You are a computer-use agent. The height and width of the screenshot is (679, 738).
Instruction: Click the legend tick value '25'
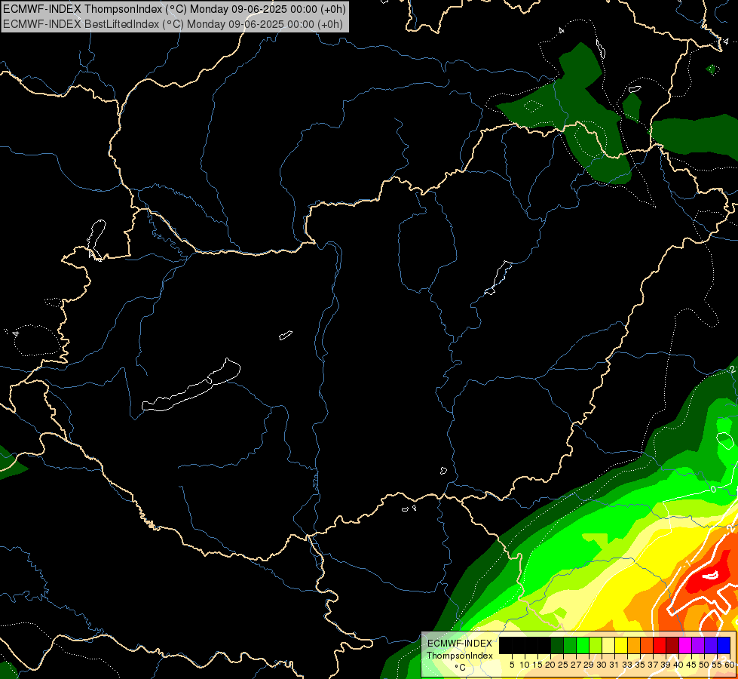pyautogui.click(x=563, y=665)
